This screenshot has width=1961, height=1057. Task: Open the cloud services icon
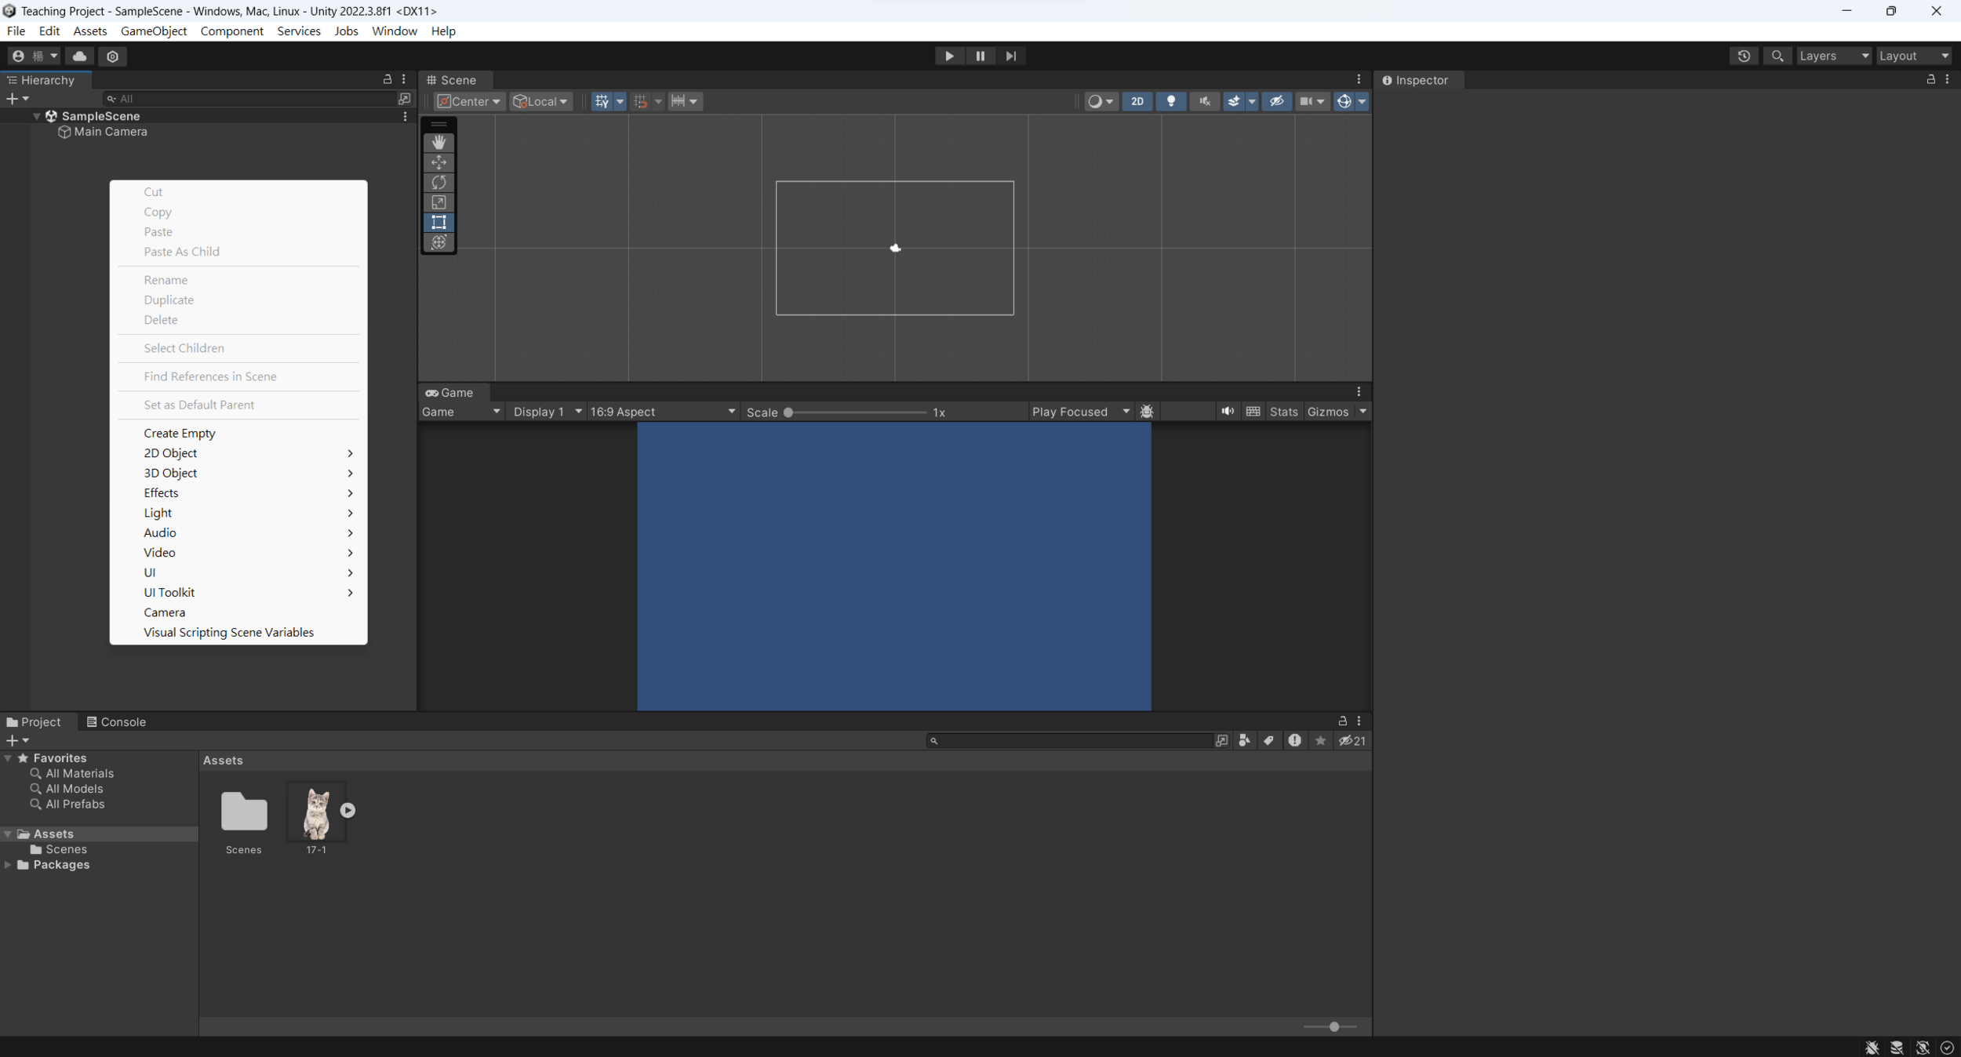click(x=79, y=56)
